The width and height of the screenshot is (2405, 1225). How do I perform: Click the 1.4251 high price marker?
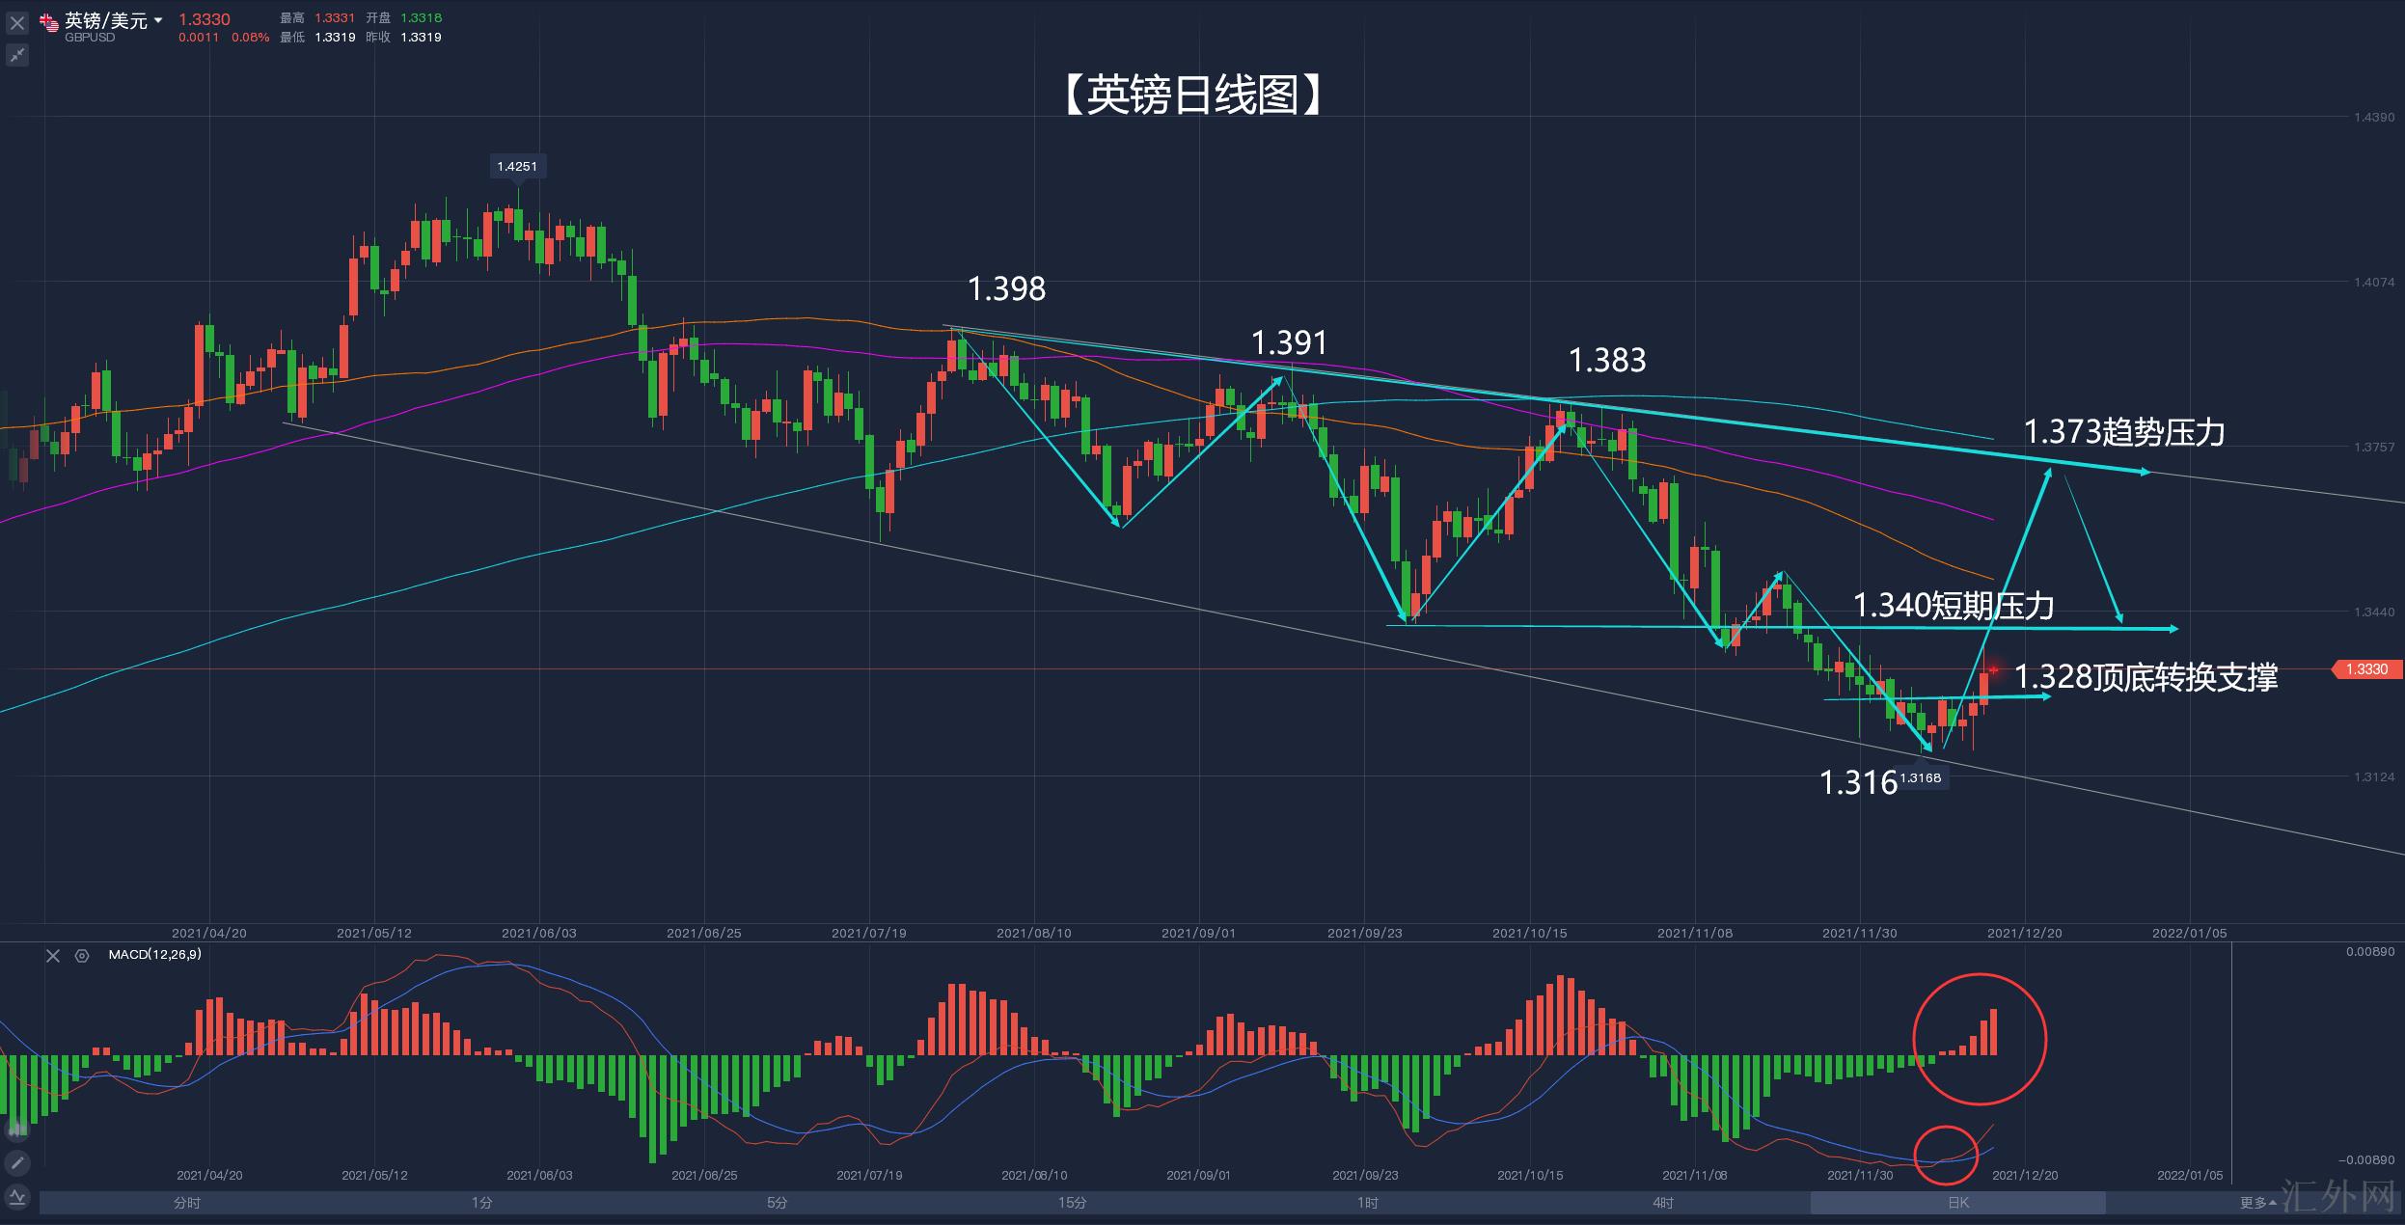coord(517,167)
